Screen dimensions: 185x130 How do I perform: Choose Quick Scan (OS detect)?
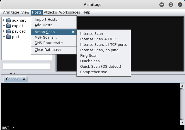104,67
